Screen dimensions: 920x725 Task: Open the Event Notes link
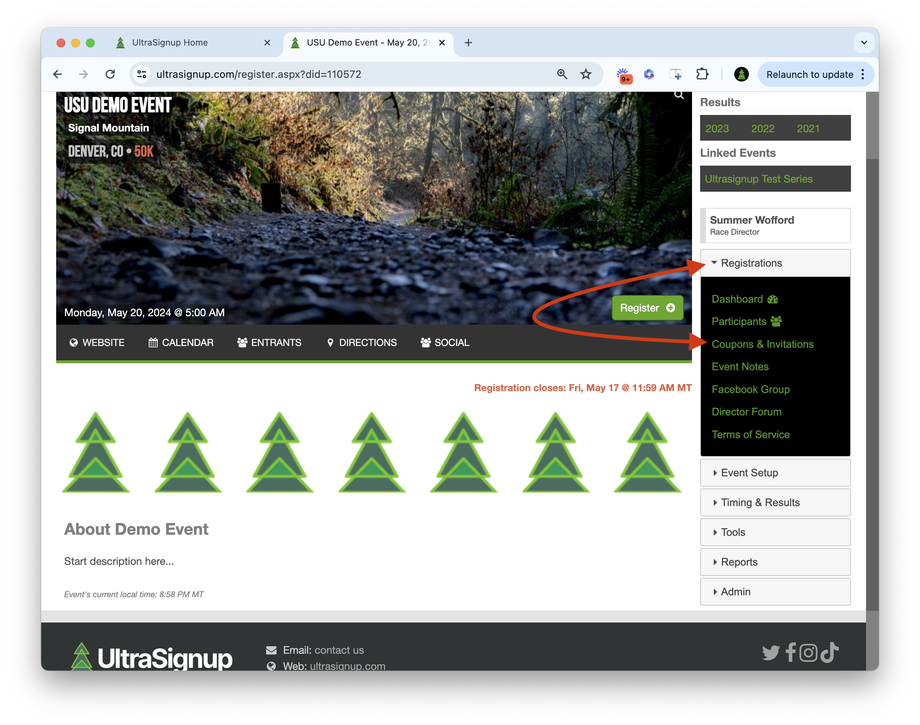[x=740, y=367]
